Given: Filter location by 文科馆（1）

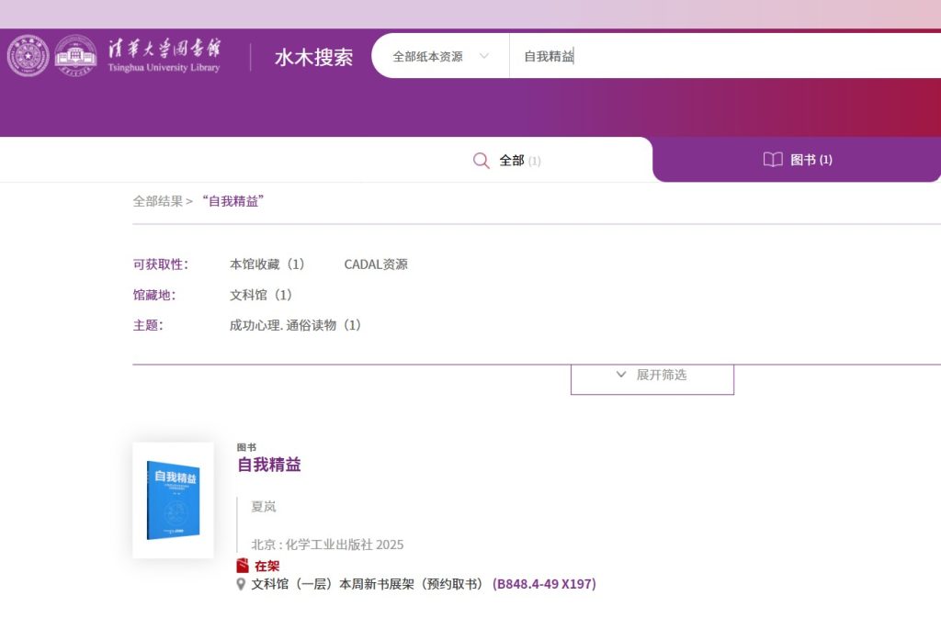Looking at the screenshot, I should point(261,295).
